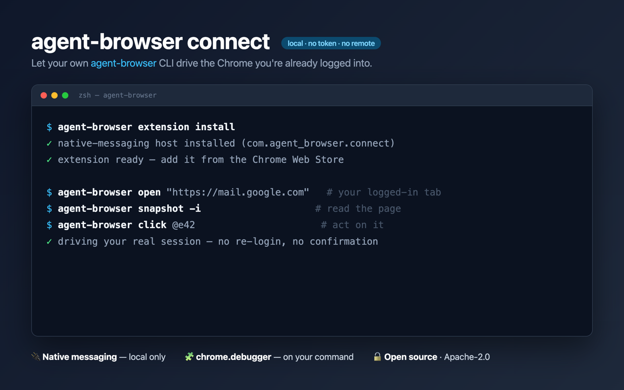Screen dimensions: 624x390
Task: Click the puzzle piece icon beside chrome.debugger
Action: [189, 357]
